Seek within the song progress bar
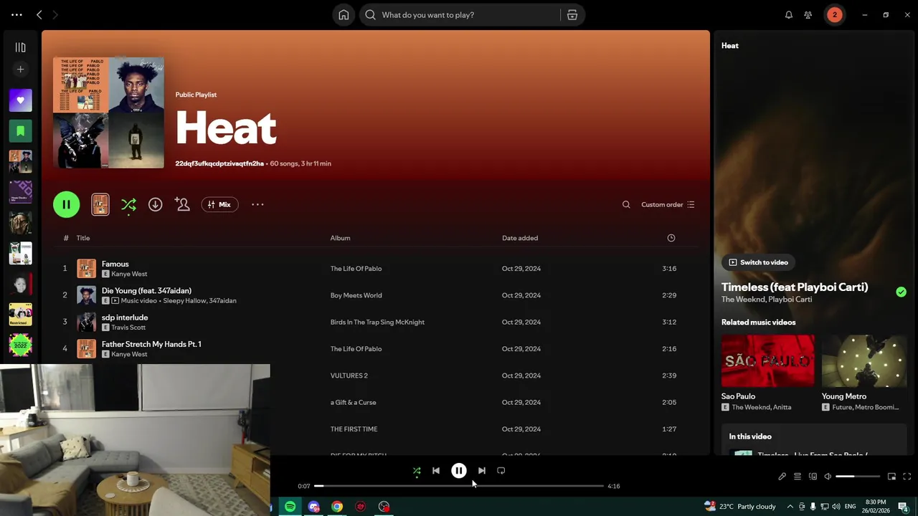918x516 pixels. tap(459, 486)
